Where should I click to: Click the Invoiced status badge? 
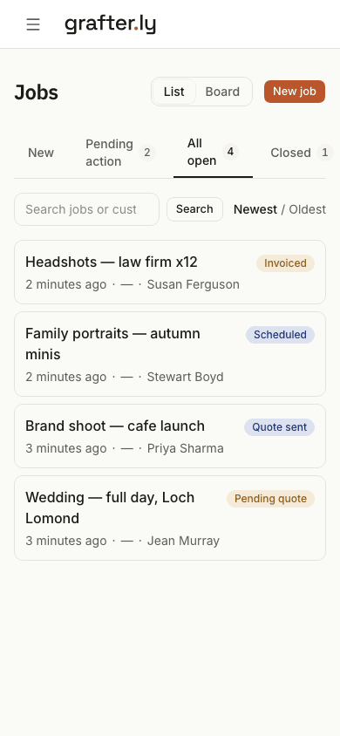coord(285,263)
